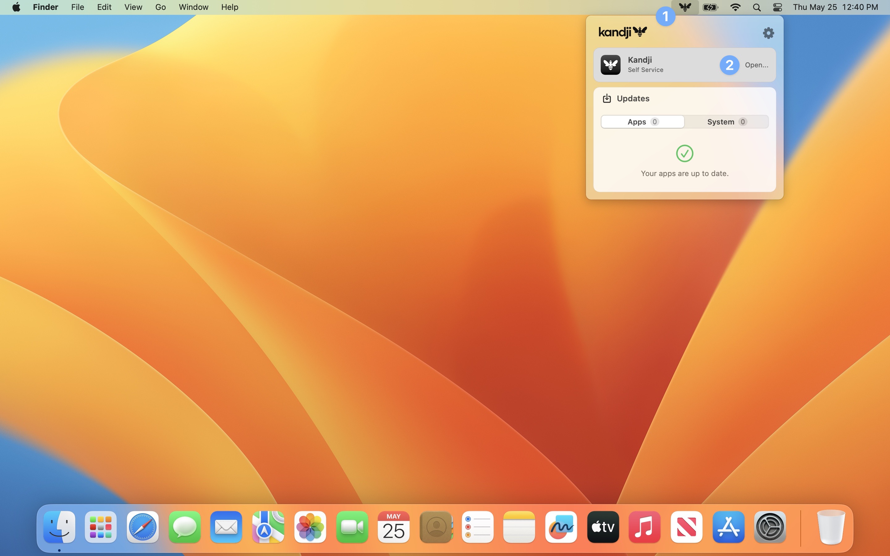Open Kandji settings gear
This screenshot has width=890, height=556.
click(768, 33)
